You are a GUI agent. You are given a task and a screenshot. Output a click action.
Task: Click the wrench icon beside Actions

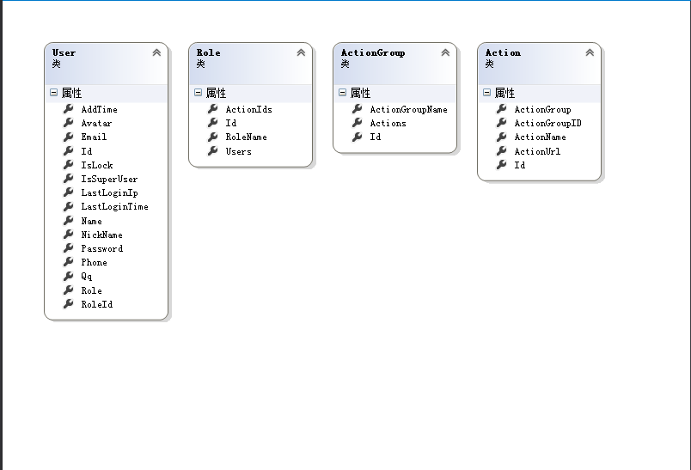(x=358, y=123)
